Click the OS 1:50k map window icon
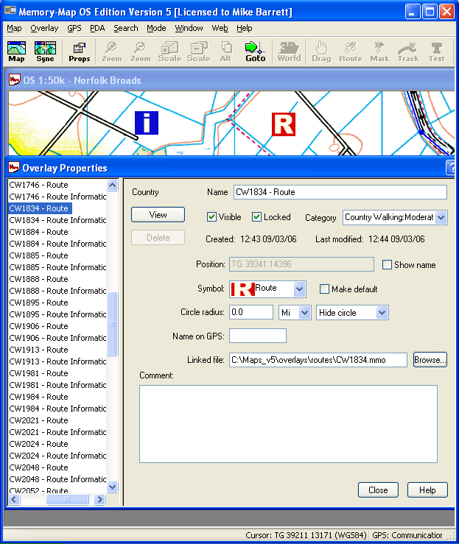The height and width of the screenshot is (544, 459). click(x=15, y=80)
